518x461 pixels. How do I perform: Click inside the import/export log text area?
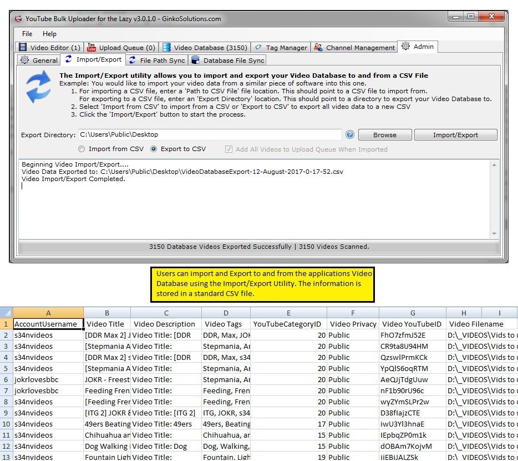pos(255,199)
